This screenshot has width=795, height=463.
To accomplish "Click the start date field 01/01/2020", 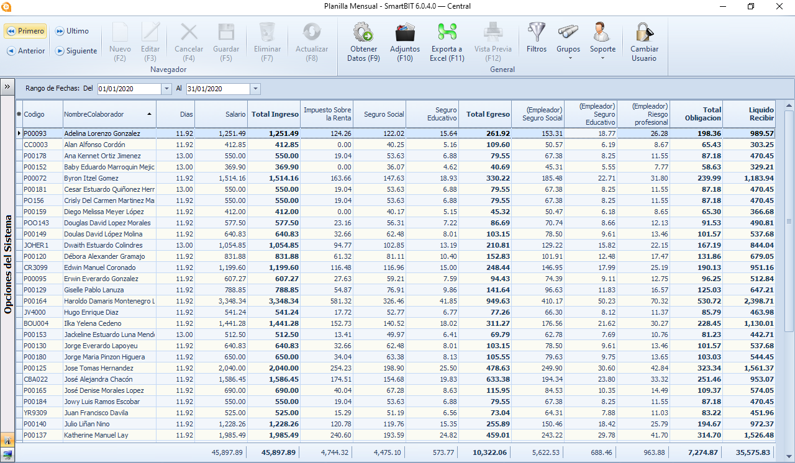I will pyautogui.click(x=129, y=89).
